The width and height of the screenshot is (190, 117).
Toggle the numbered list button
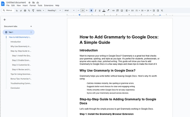tap(148, 11)
